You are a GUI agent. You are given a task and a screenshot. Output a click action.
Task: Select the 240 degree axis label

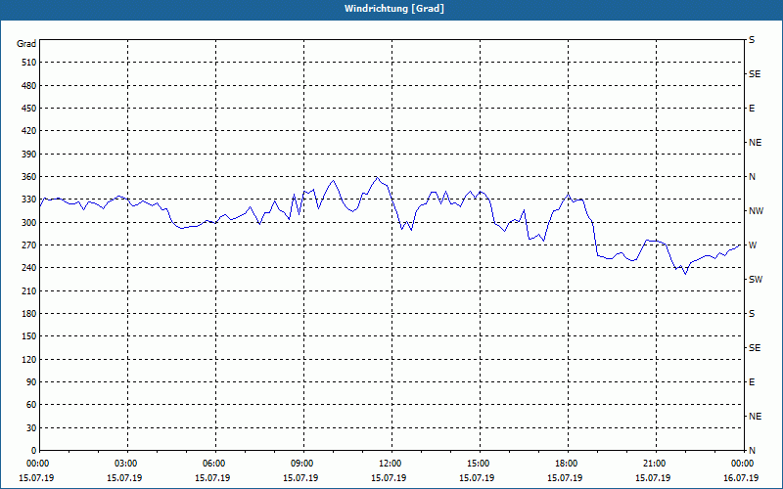pyautogui.click(x=29, y=268)
